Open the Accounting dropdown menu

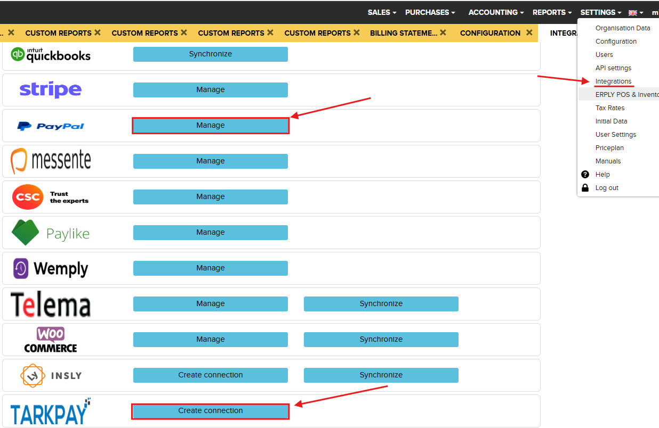tap(496, 12)
